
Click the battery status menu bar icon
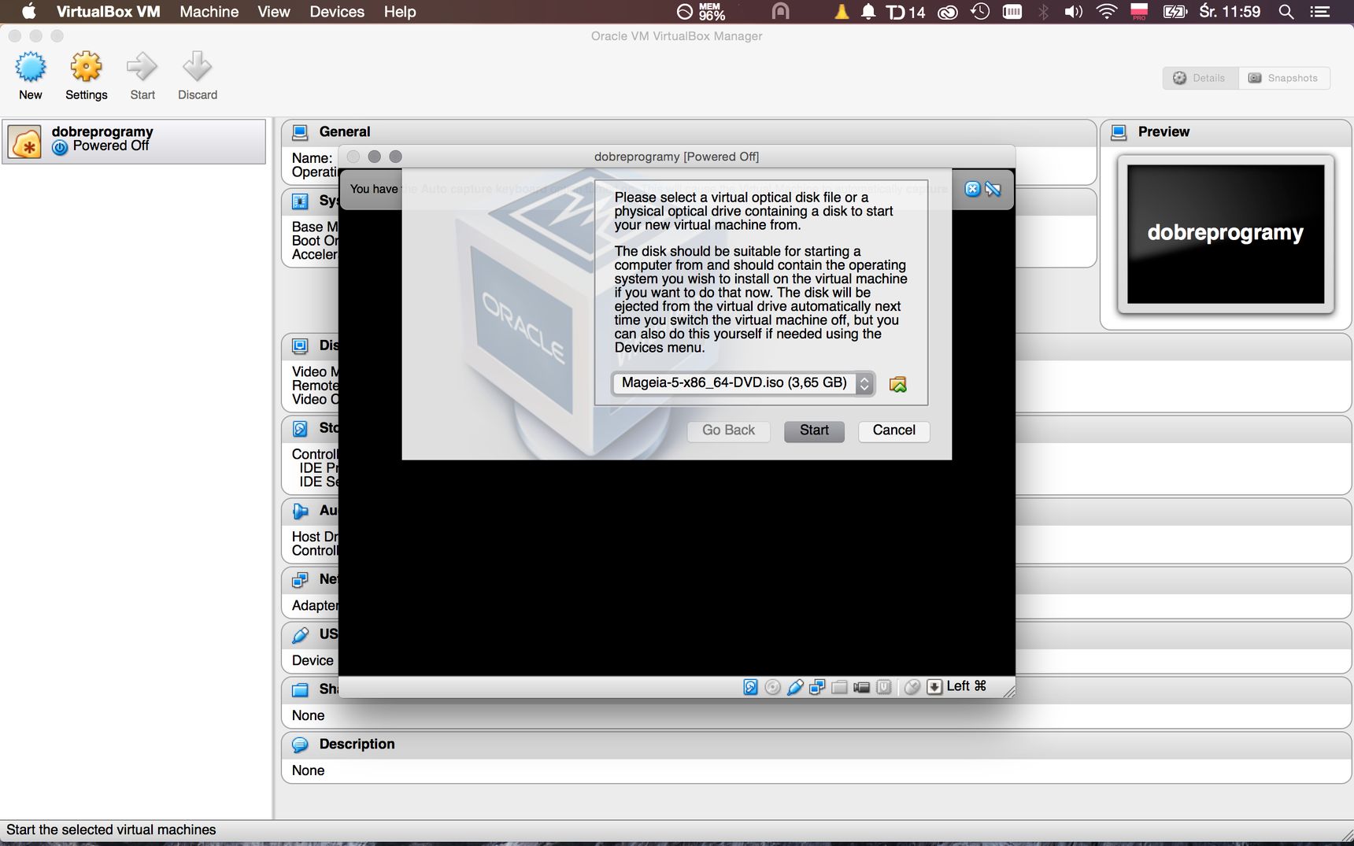(1175, 12)
